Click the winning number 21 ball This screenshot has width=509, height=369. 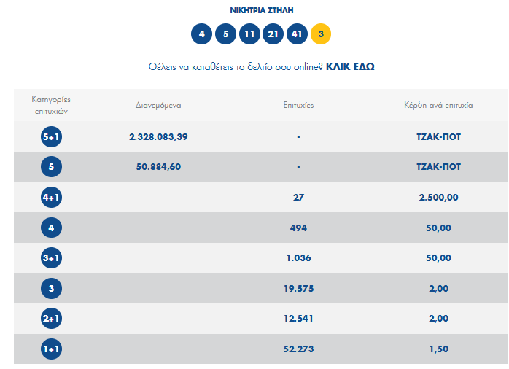(273, 34)
